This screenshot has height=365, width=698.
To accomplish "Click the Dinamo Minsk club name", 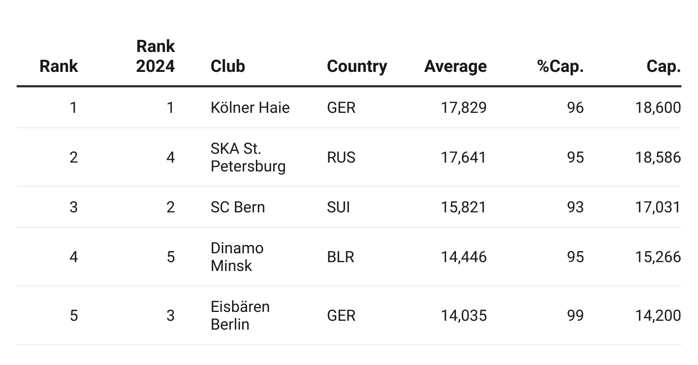I will point(237,257).
